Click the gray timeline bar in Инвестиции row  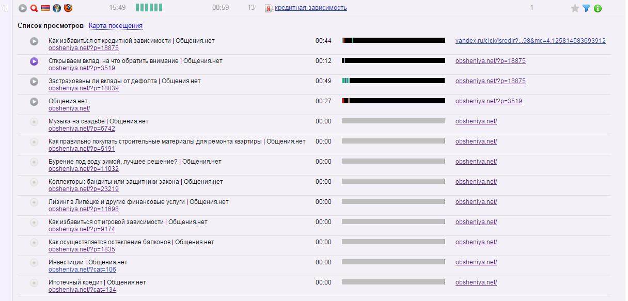click(x=394, y=262)
